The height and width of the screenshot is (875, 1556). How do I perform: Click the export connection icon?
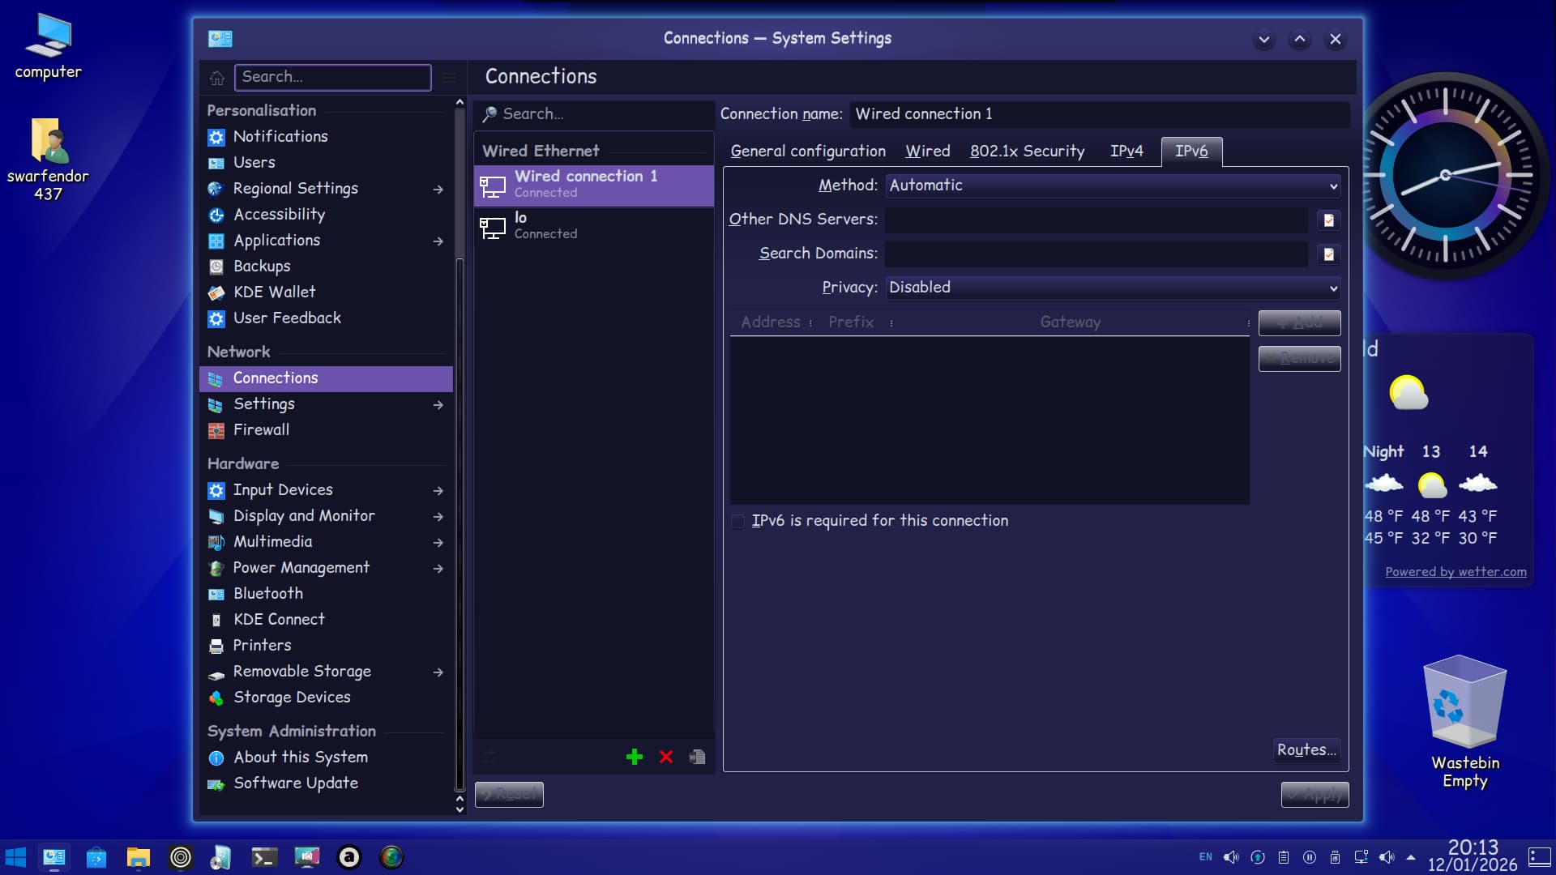coord(697,757)
